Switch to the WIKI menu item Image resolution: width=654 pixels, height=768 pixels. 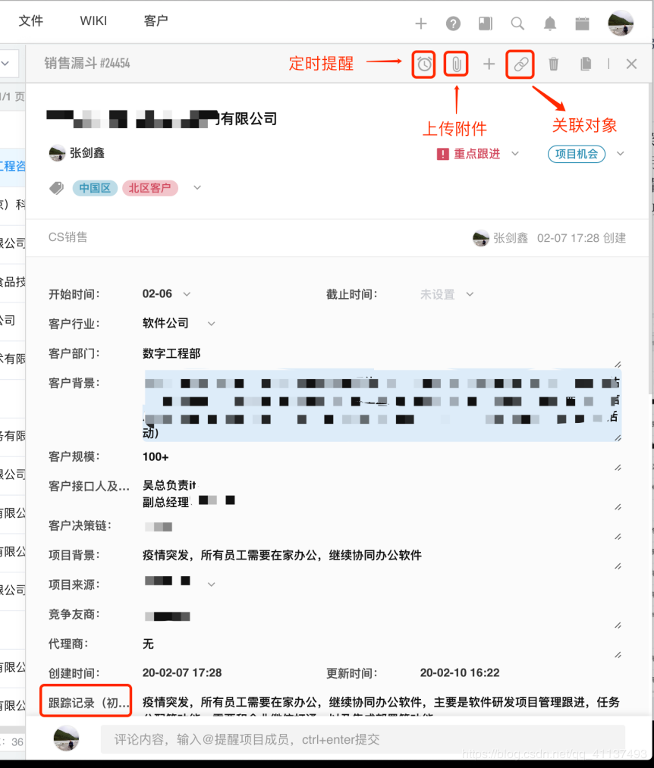(x=93, y=20)
